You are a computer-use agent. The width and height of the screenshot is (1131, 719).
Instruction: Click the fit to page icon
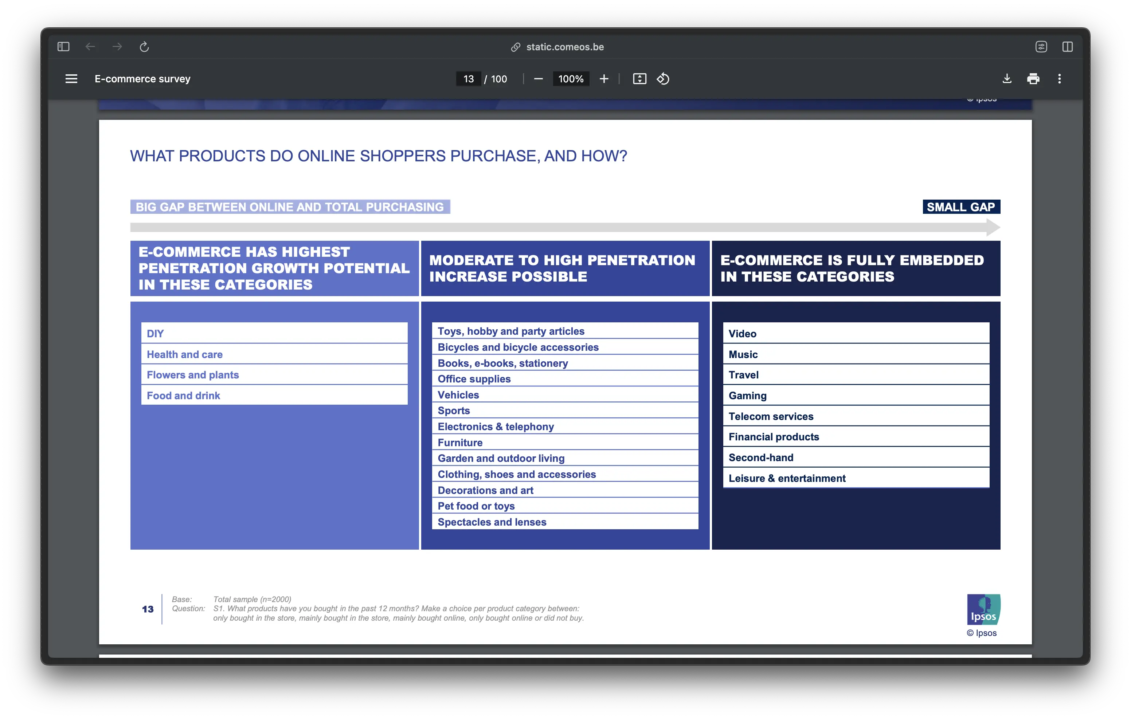click(639, 79)
